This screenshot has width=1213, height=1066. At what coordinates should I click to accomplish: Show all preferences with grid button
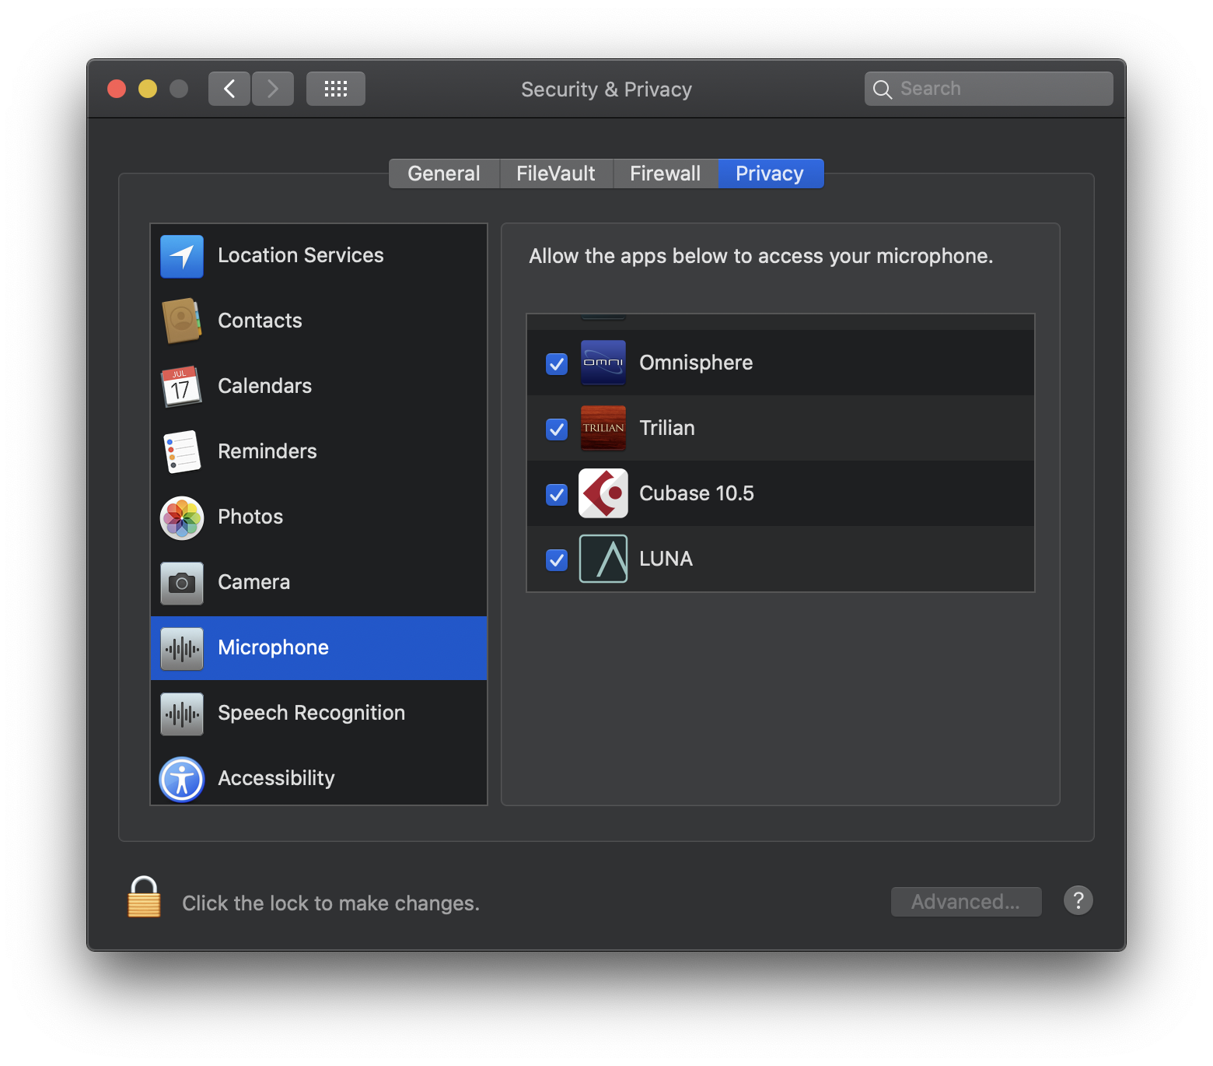point(336,89)
